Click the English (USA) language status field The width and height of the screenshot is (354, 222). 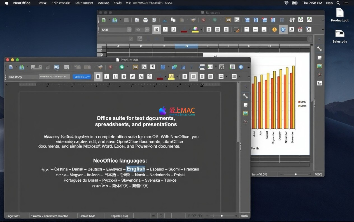pos(119,216)
